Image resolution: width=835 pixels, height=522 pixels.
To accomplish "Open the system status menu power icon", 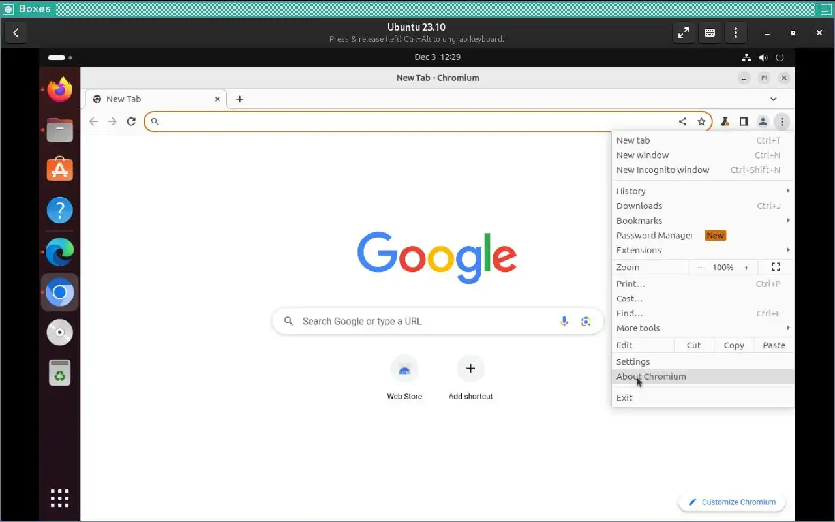I will point(780,57).
